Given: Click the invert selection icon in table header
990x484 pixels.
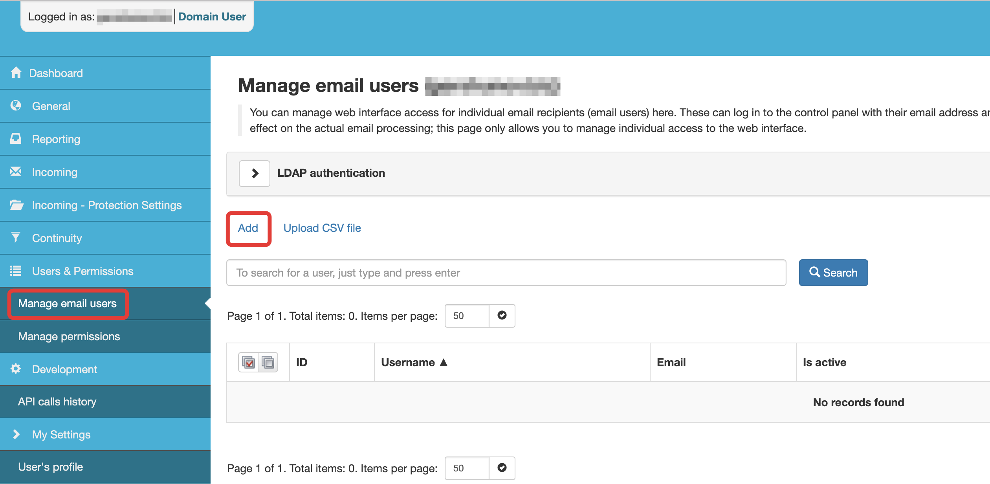Looking at the screenshot, I should 268,362.
